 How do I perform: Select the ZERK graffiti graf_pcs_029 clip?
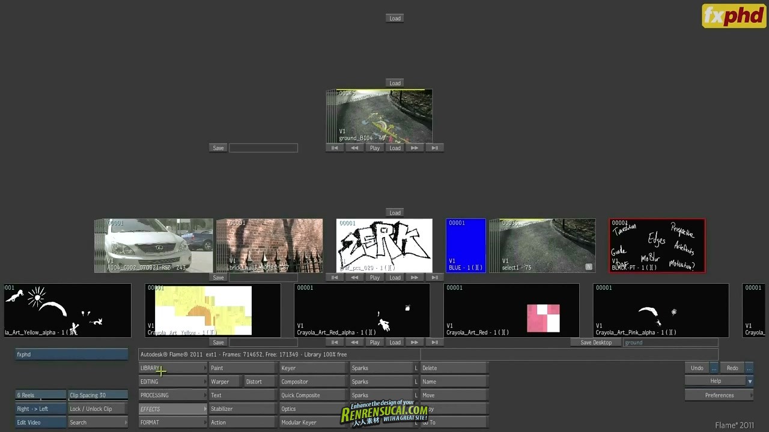coord(384,245)
